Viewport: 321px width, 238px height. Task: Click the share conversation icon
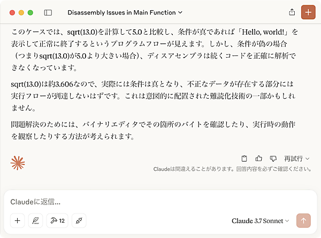tap(292, 12)
